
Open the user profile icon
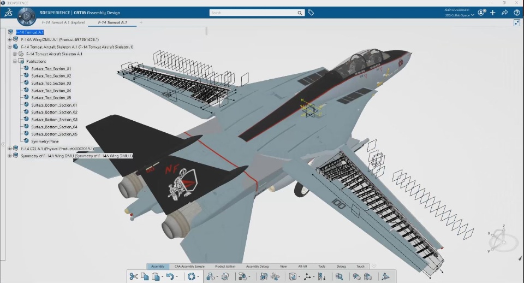pyautogui.click(x=481, y=13)
